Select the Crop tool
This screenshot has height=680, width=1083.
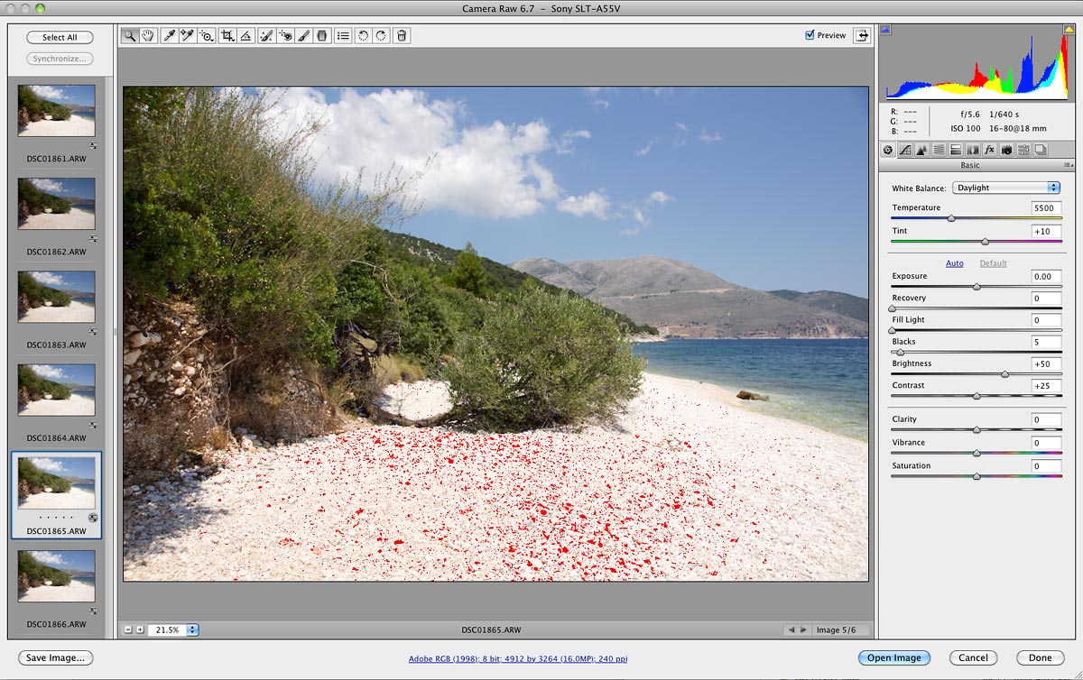pos(227,36)
